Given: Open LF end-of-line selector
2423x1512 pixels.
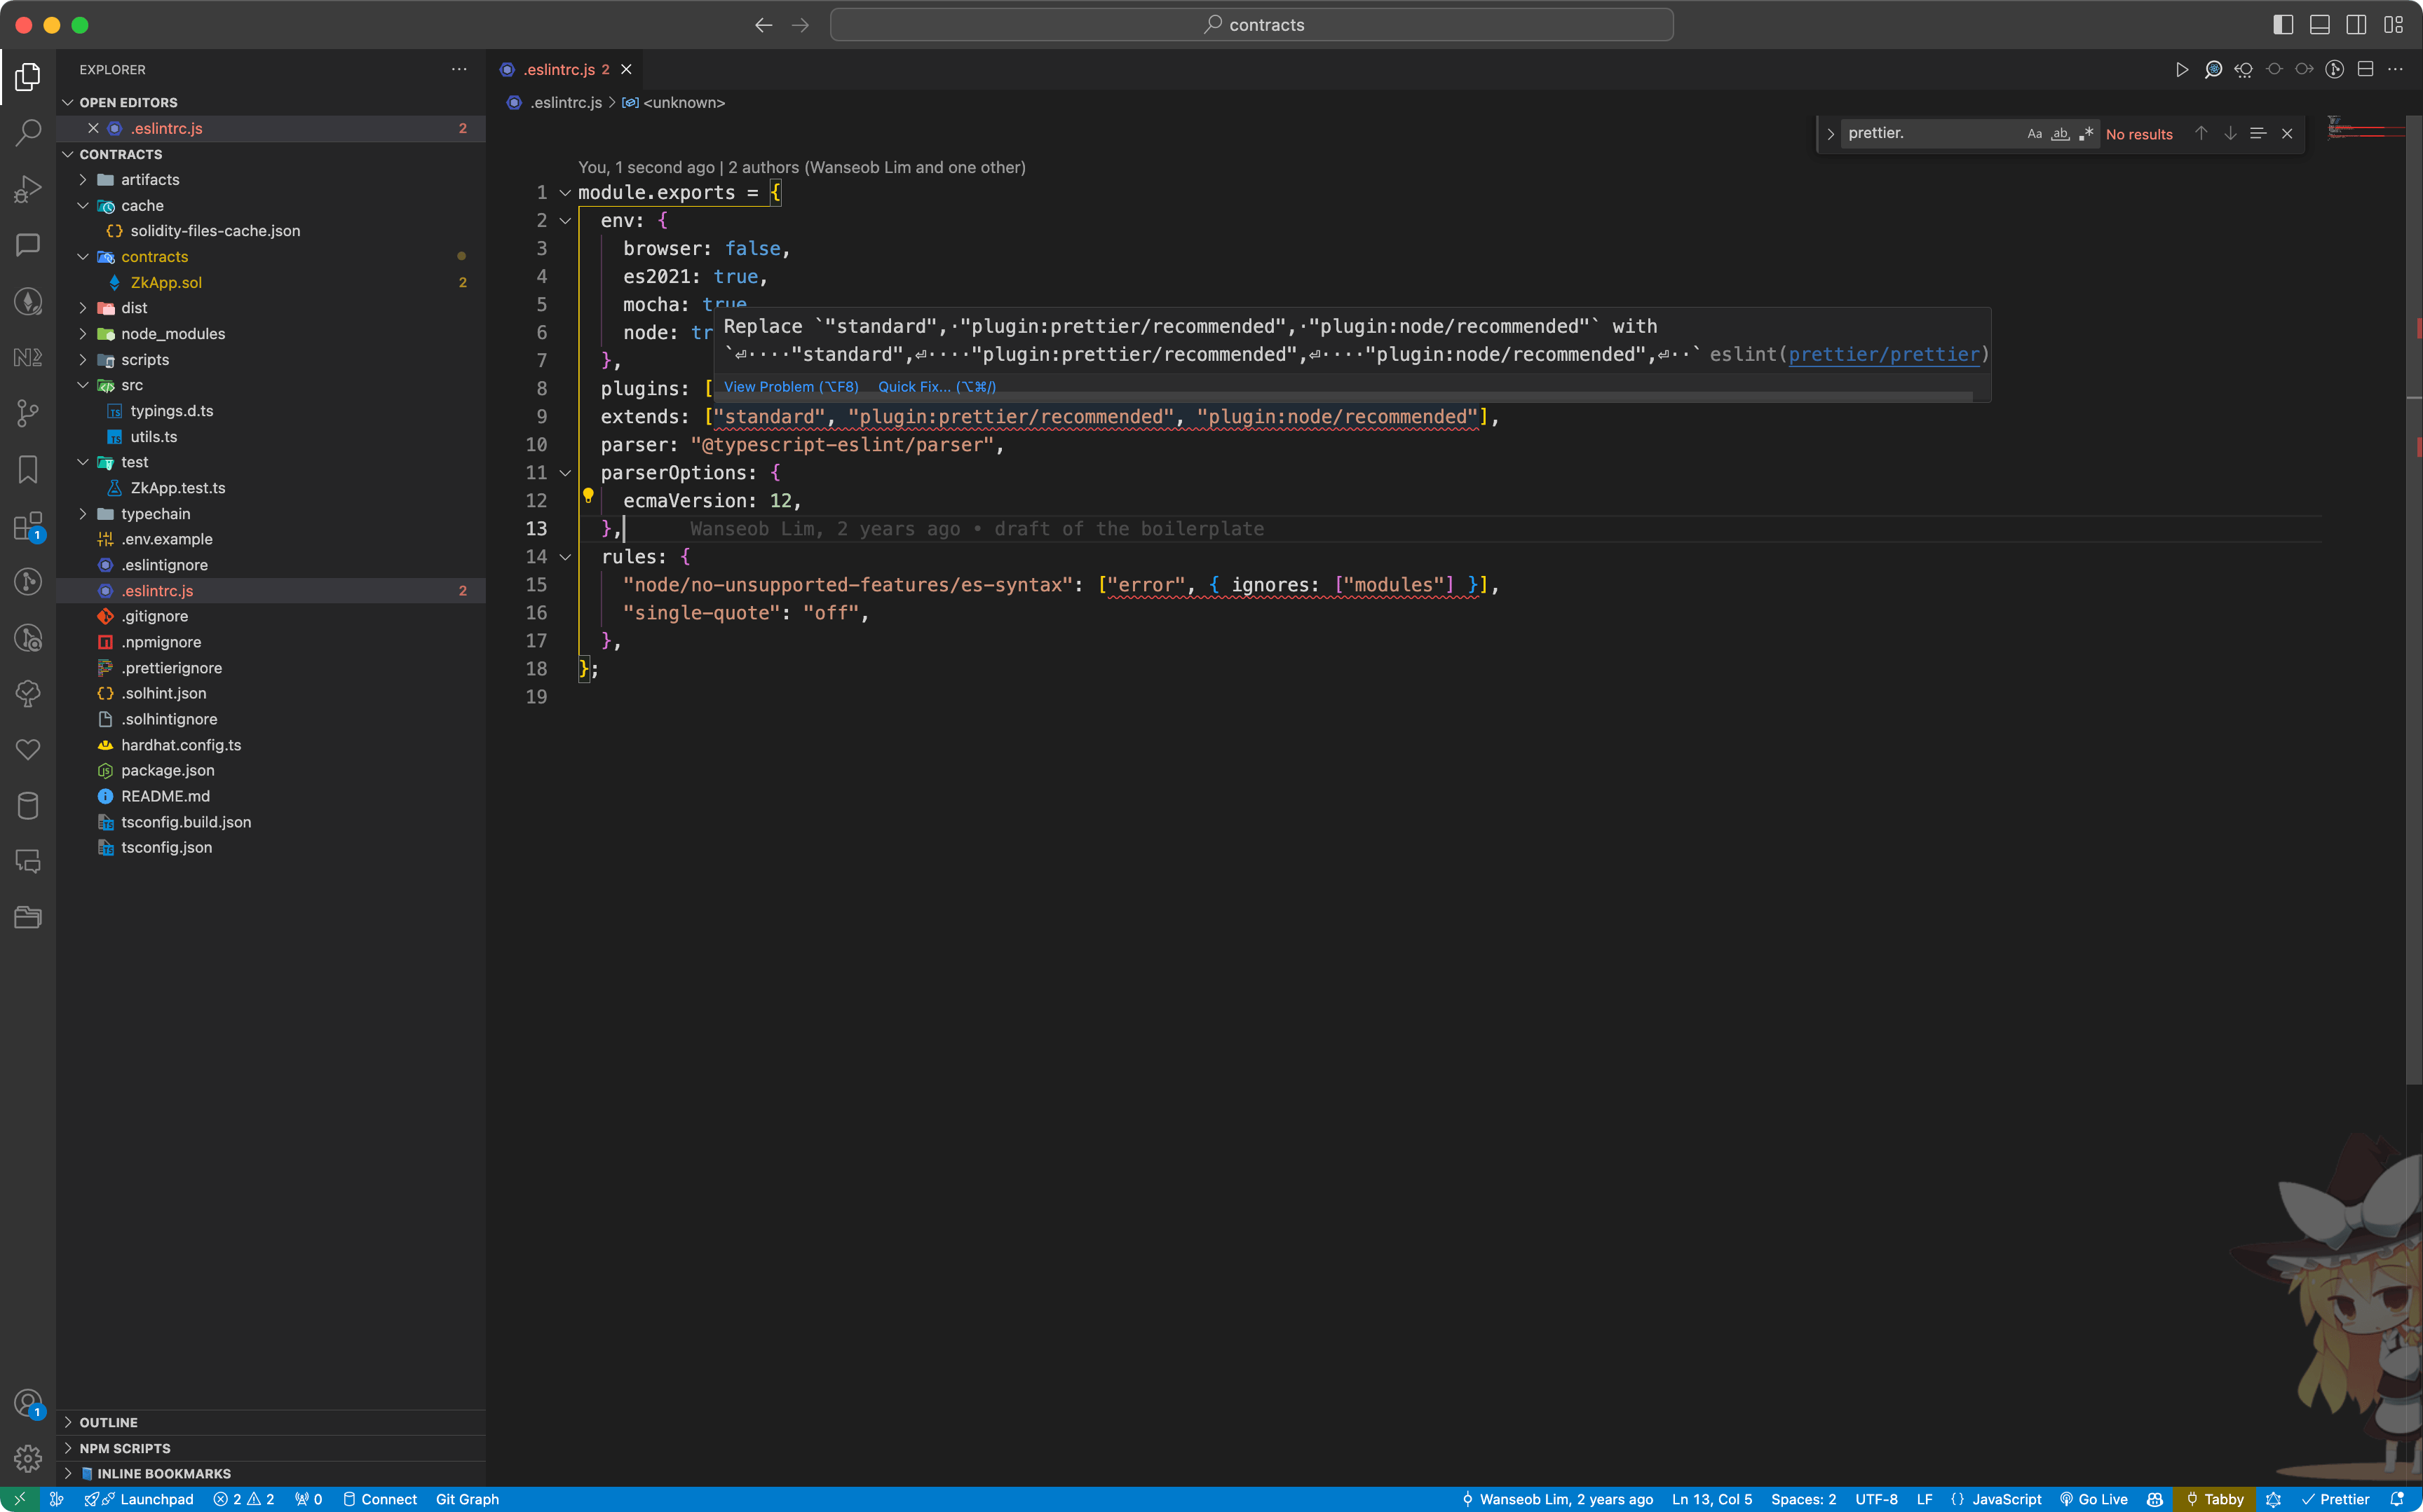Looking at the screenshot, I should 1924,1499.
